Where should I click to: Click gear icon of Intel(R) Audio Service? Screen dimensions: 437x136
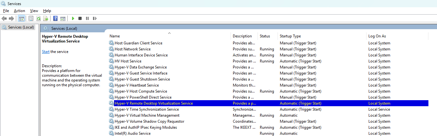click(111, 133)
